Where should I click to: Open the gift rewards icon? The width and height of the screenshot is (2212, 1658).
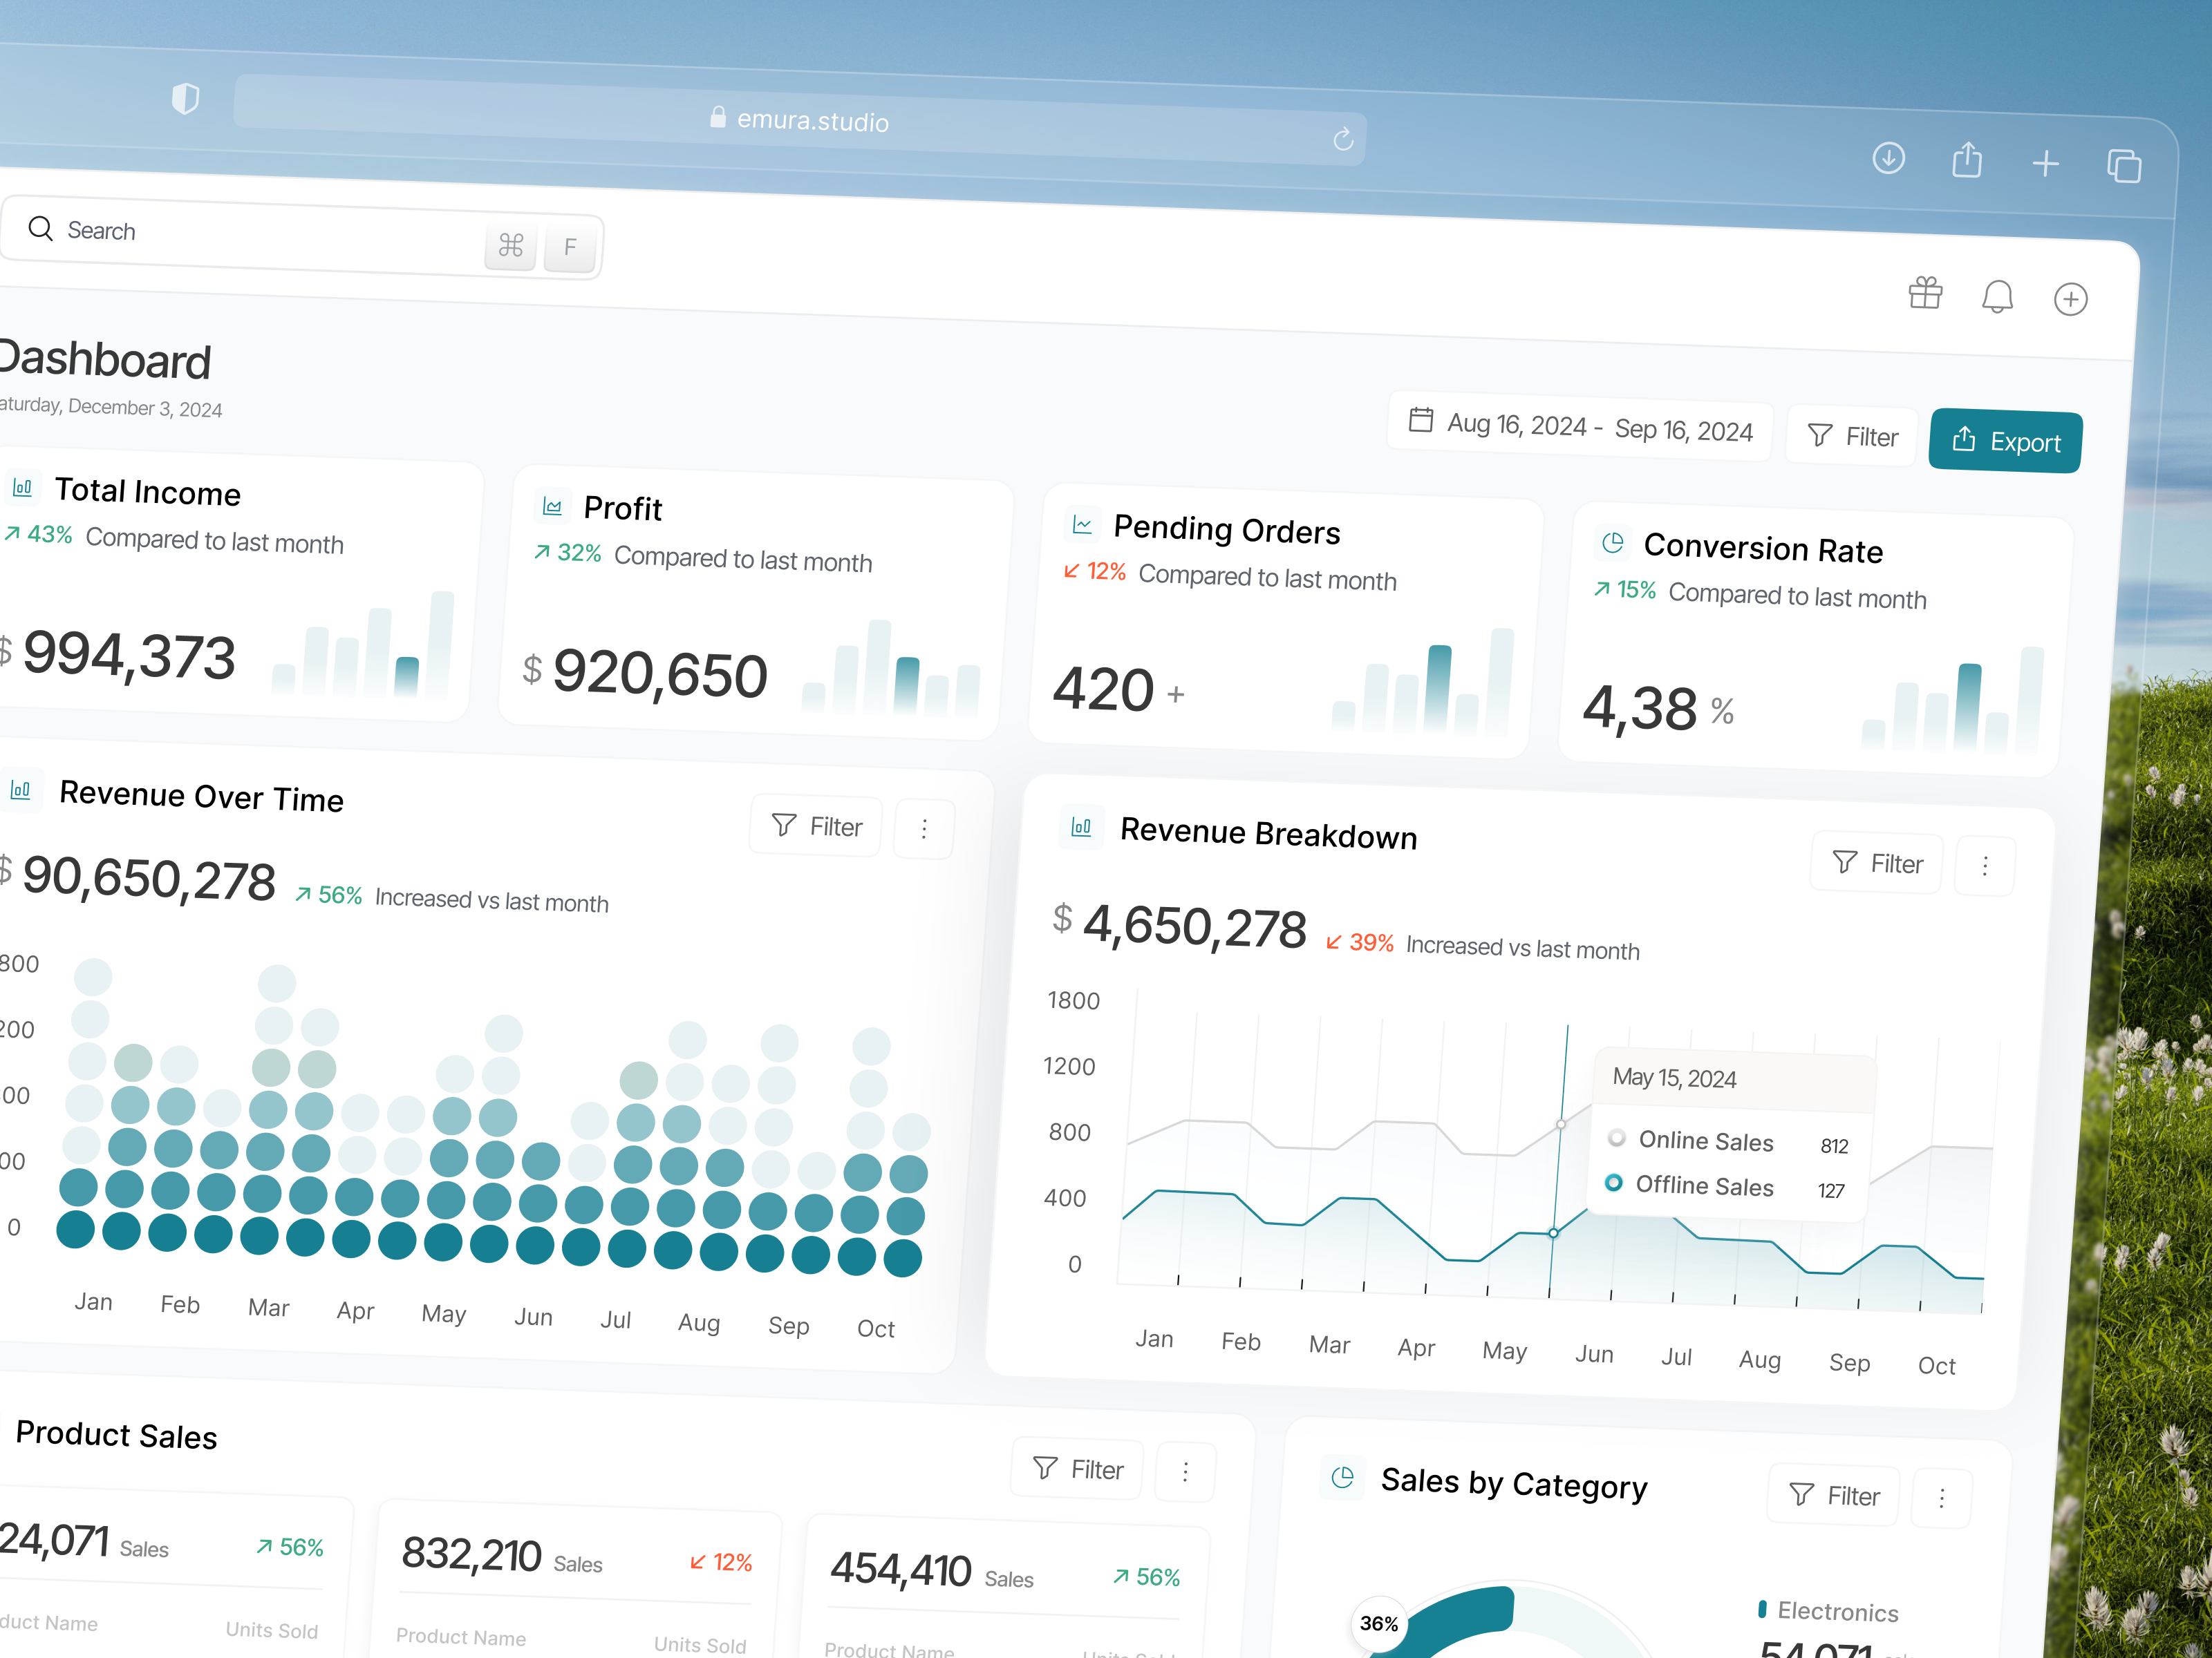pyautogui.click(x=1925, y=293)
